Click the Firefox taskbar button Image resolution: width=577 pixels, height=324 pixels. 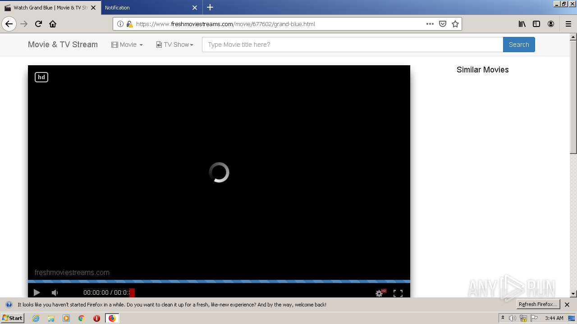(x=112, y=318)
